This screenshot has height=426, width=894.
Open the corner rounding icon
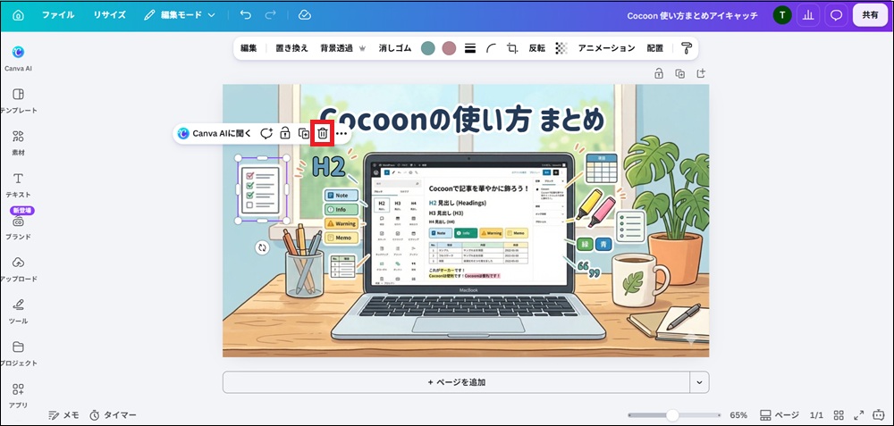pos(491,48)
